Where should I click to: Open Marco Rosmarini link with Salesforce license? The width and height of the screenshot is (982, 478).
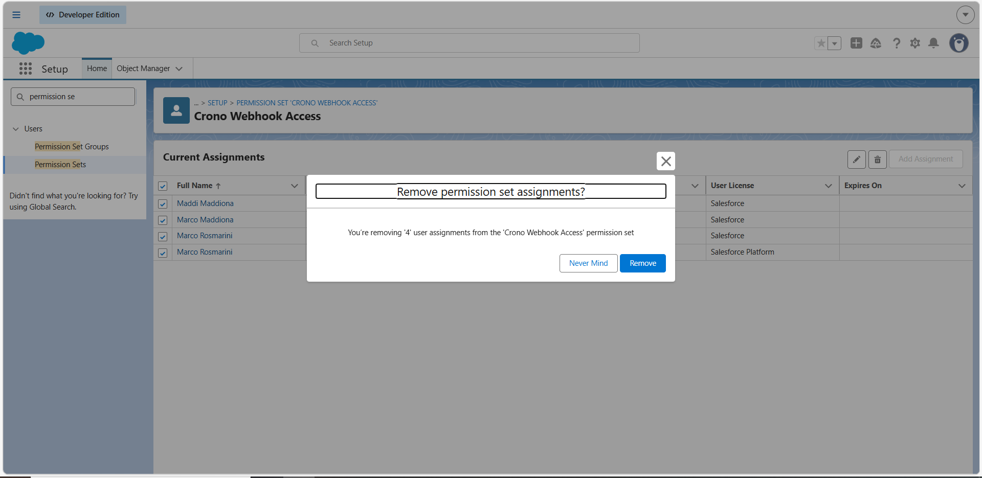[x=205, y=236]
